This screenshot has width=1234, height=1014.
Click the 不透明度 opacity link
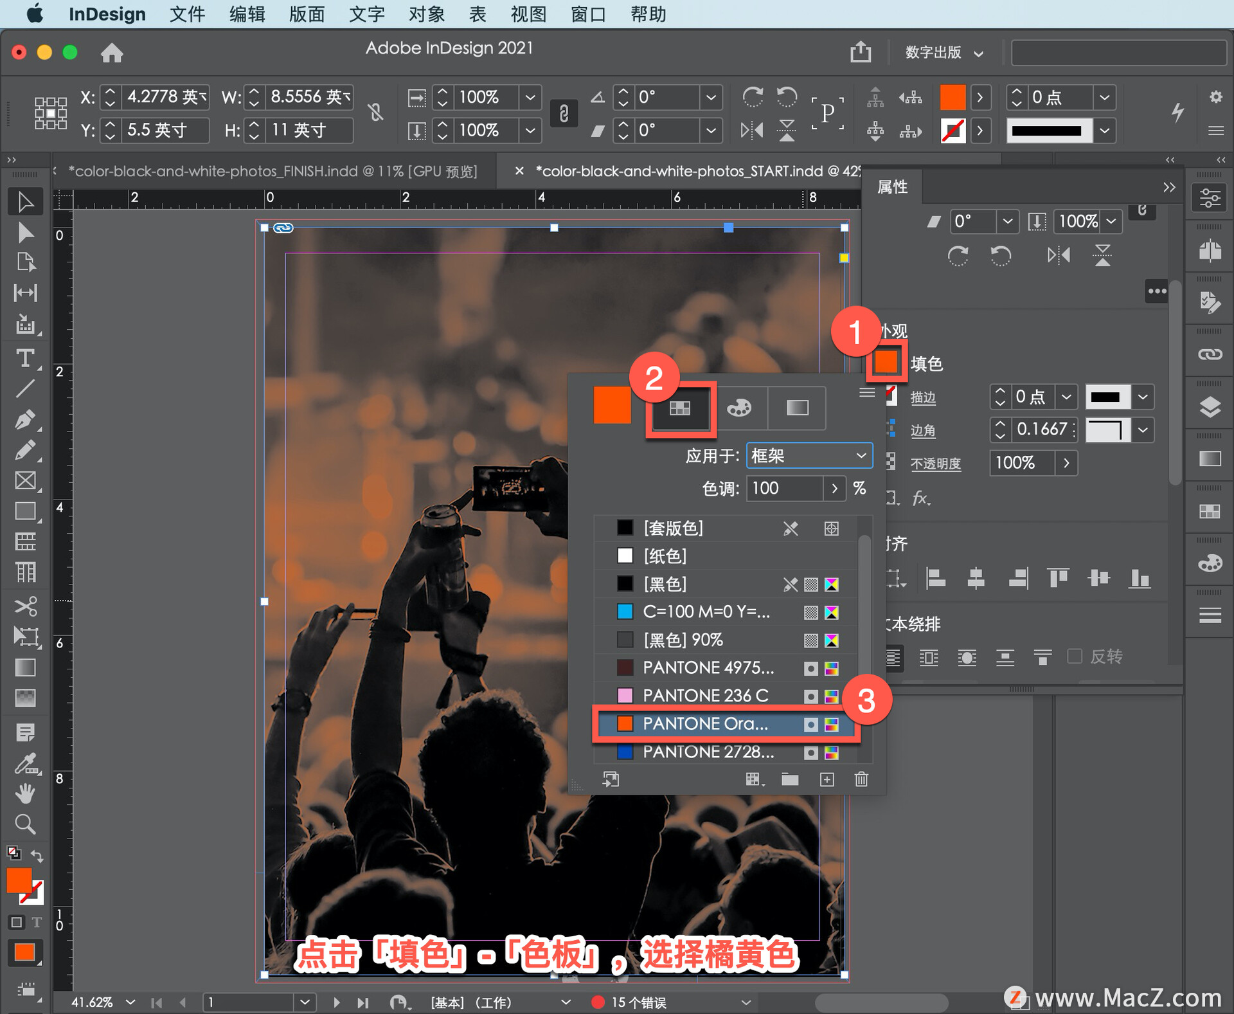pos(936,464)
